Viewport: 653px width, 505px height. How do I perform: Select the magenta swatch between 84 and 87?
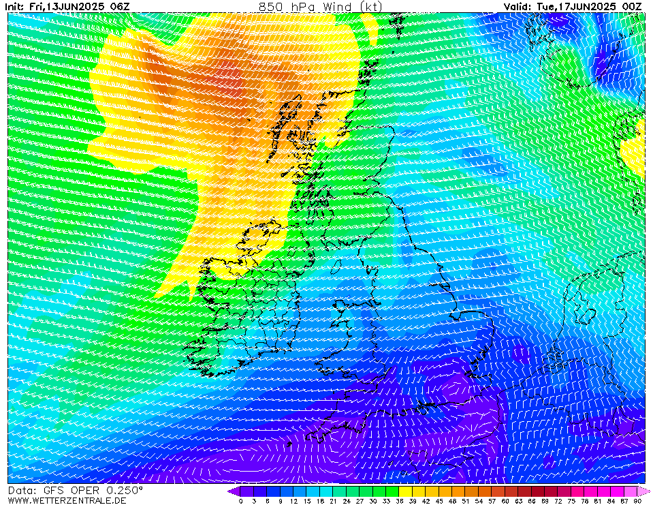point(617,491)
